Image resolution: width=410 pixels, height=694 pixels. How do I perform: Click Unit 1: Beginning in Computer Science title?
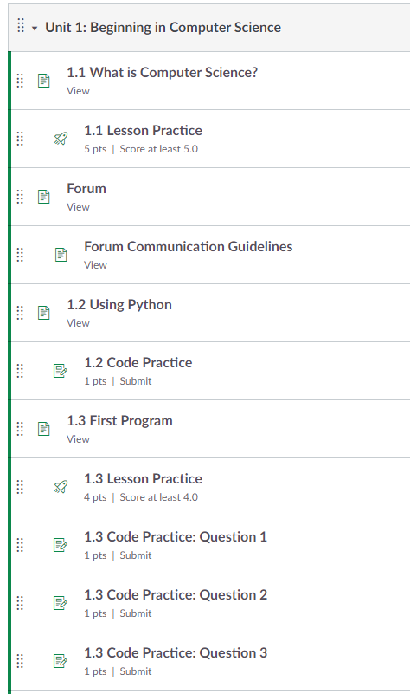pyautogui.click(x=163, y=28)
